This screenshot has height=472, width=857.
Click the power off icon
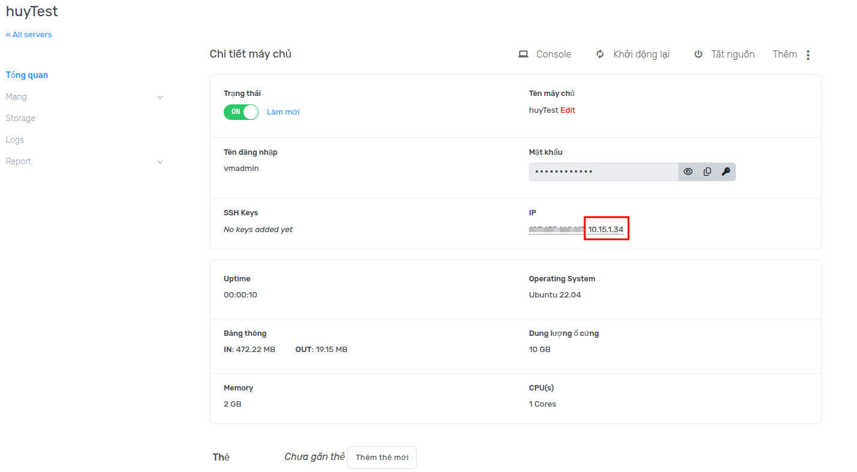click(698, 55)
